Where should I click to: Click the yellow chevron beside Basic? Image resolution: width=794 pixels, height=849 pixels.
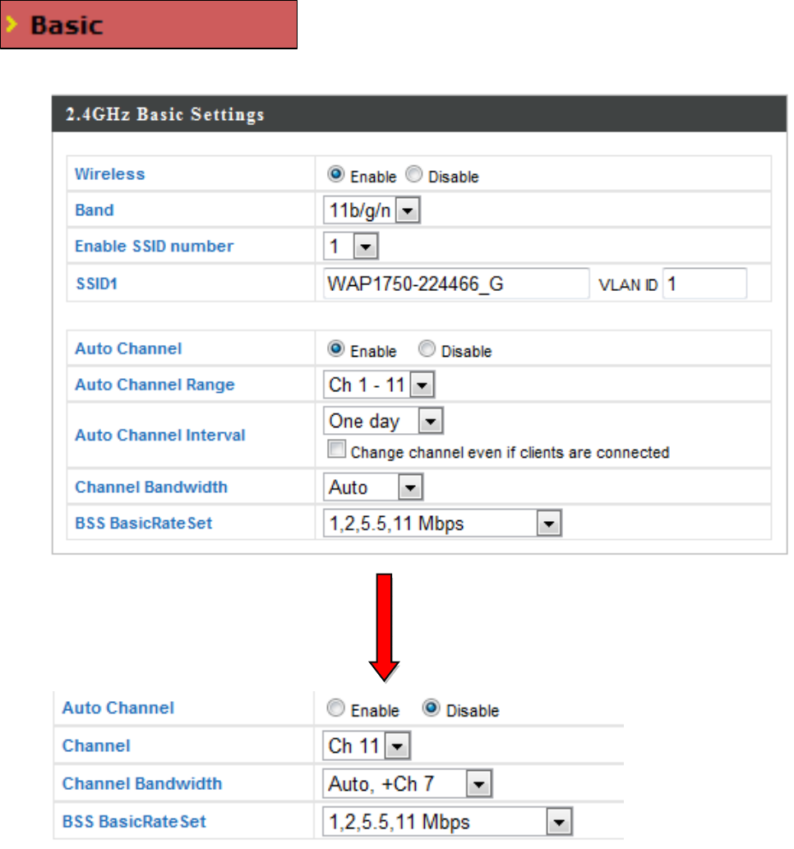[x=12, y=25]
